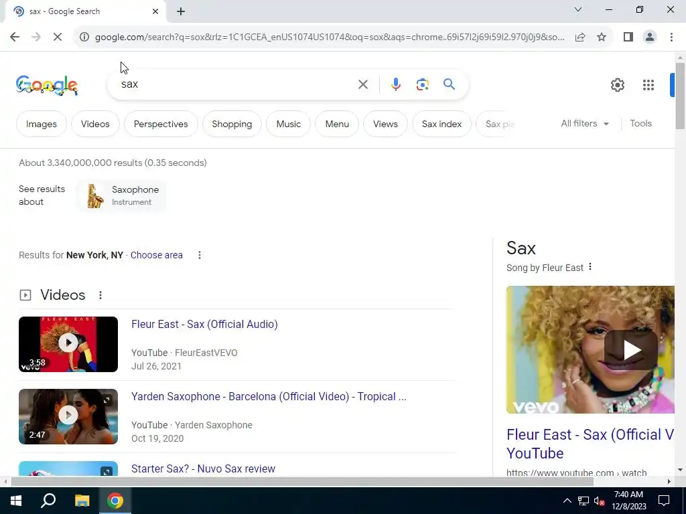This screenshot has height=514, width=686.
Task: Play the Fleur East Sax video thumbnail
Action: click(x=68, y=345)
